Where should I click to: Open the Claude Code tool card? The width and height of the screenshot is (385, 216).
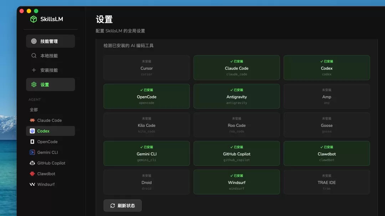[237, 68]
